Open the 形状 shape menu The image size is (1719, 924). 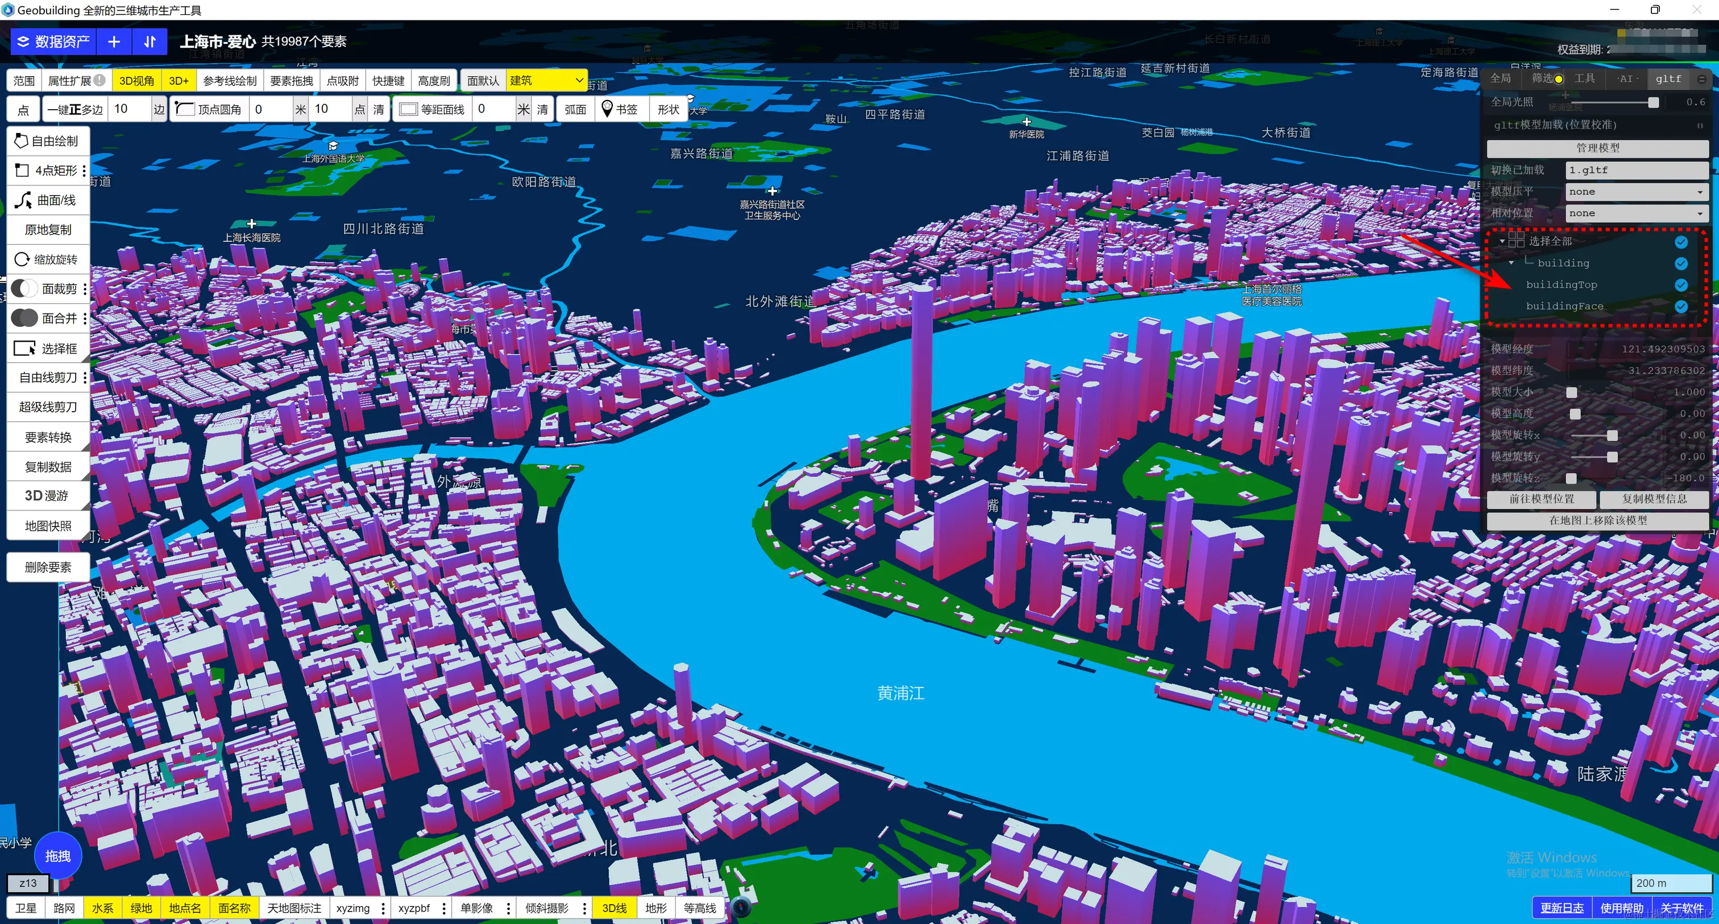[x=668, y=109]
